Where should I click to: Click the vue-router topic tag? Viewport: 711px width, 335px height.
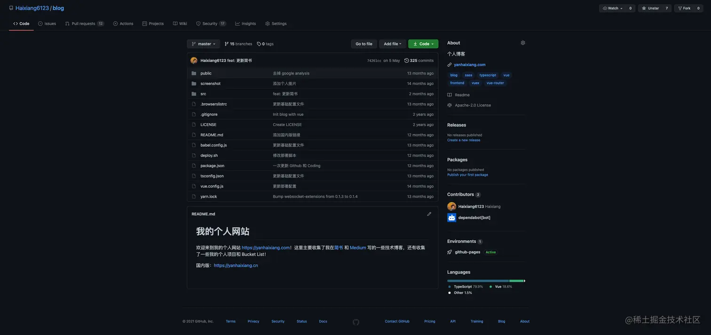495,83
